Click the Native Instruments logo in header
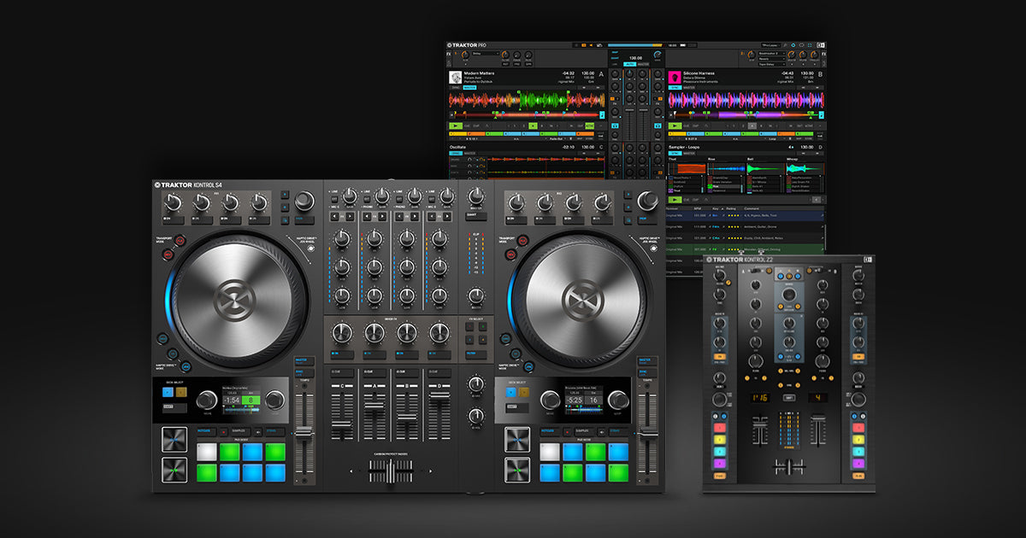This screenshot has height=538, width=1026. [820, 45]
